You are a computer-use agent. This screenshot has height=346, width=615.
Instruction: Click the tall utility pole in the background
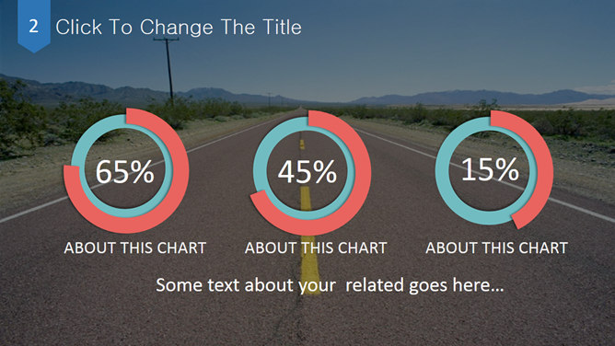pos(169,69)
